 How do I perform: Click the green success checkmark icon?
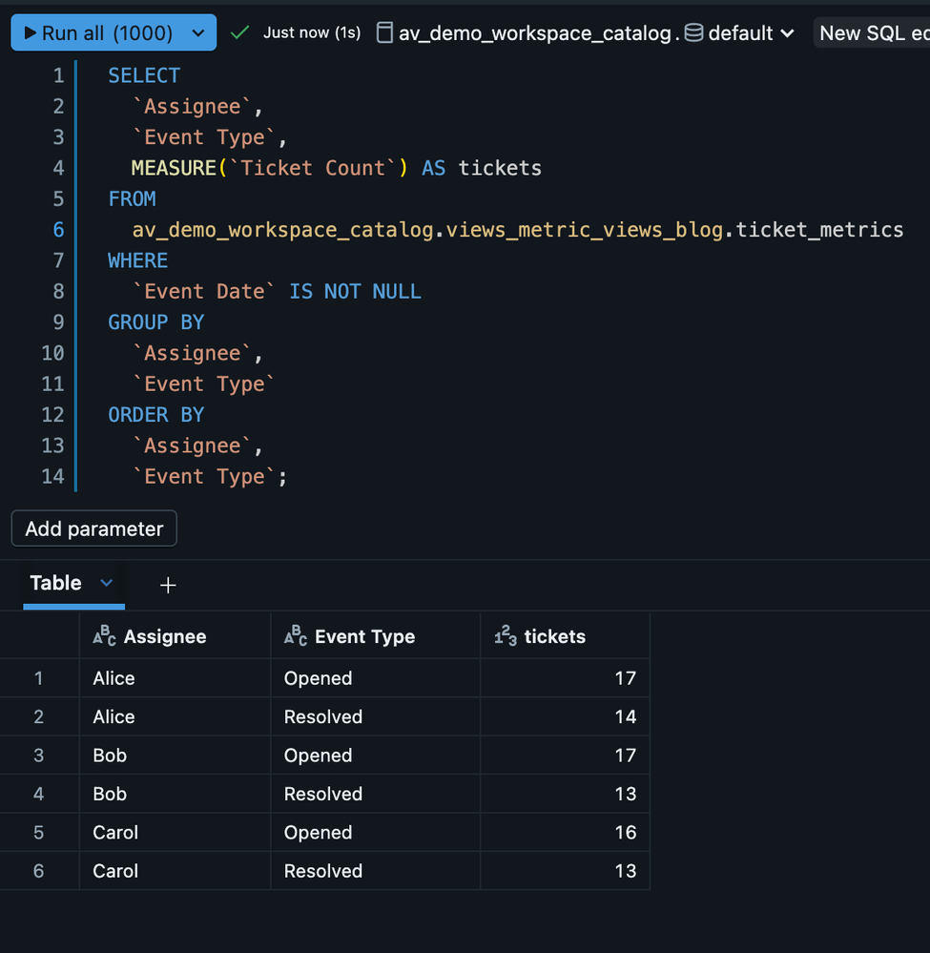[x=238, y=31]
